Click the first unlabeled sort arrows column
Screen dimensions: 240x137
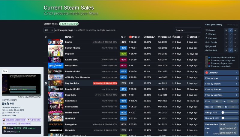(46, 37)
